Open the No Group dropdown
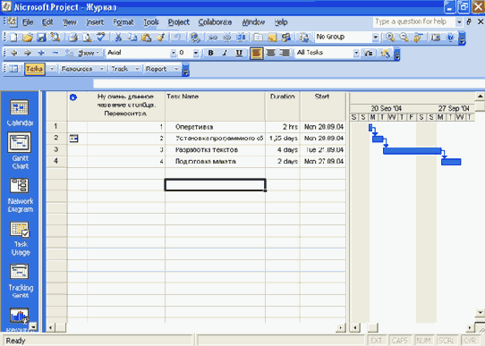Viewport: 485px width, 346px height. click(375, 37)
